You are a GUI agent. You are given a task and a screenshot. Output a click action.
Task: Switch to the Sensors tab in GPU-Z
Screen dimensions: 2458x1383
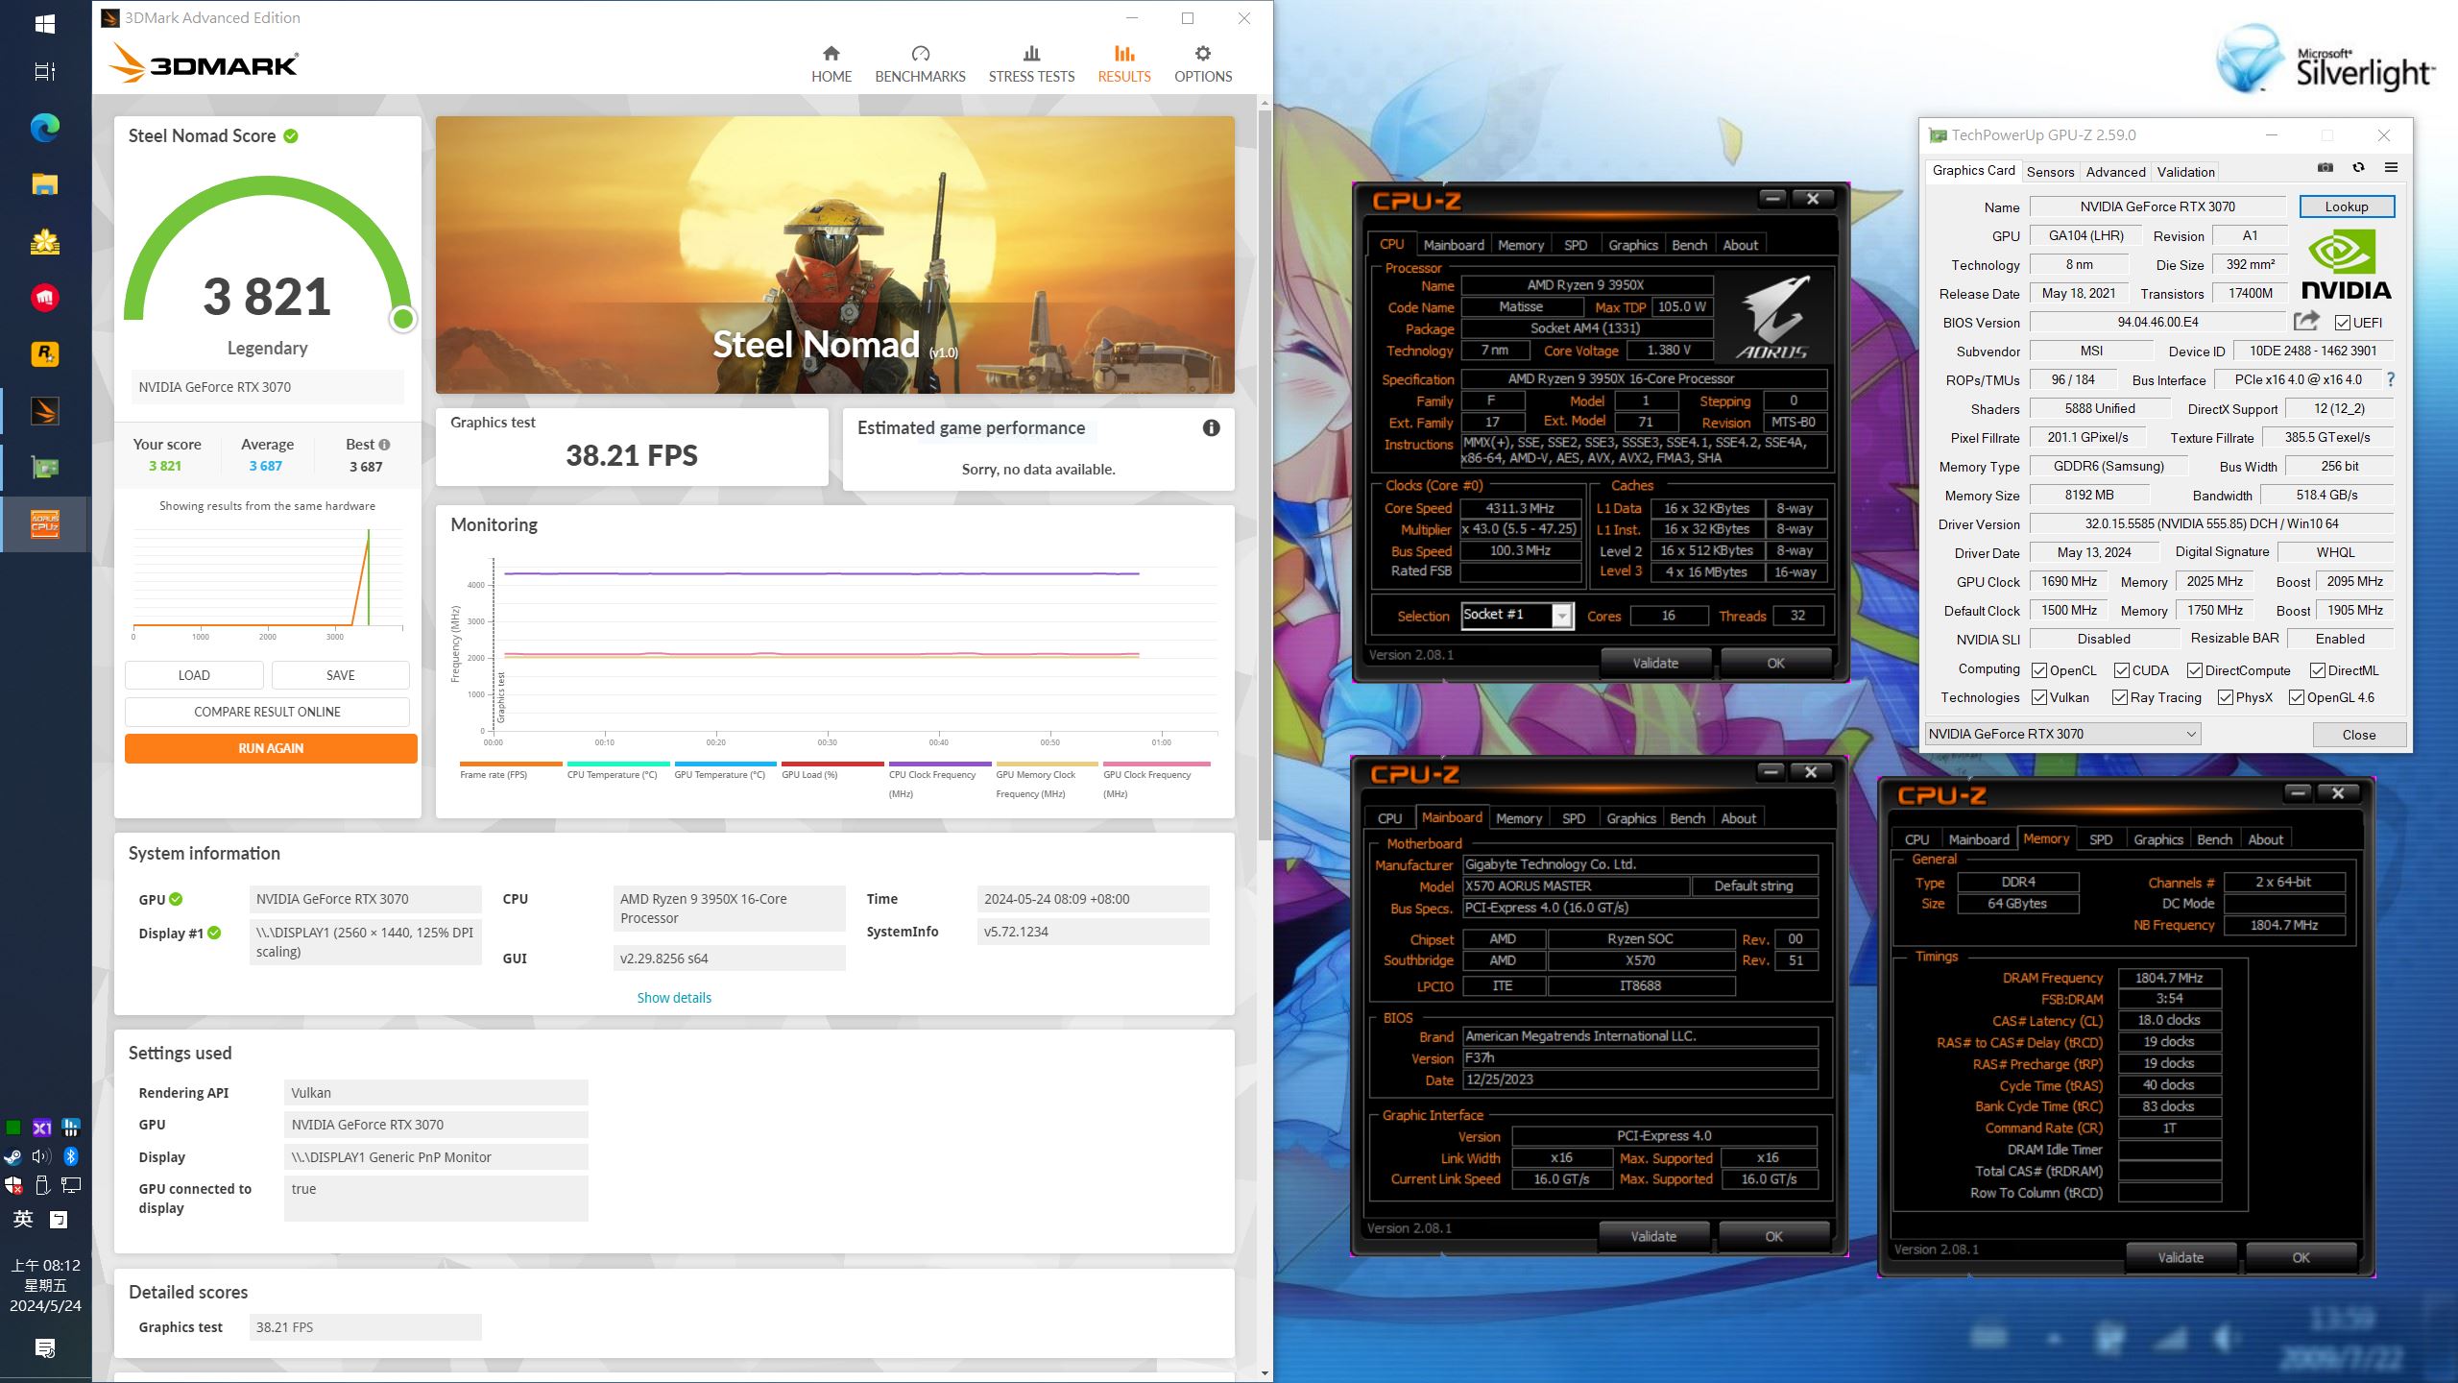coord(2050,172)
